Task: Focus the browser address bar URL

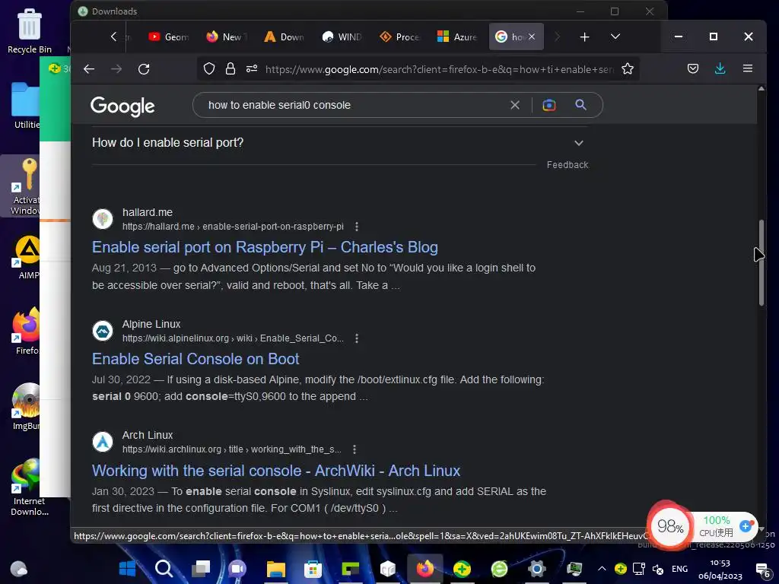Action: pos(440,69)
